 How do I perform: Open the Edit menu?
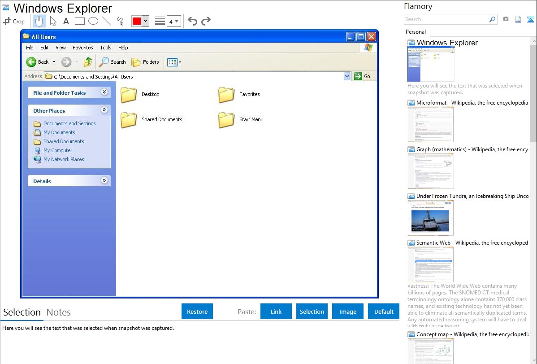coord(44,48)
